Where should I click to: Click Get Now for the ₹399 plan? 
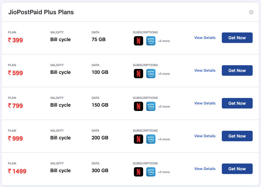tap(237, 37)
